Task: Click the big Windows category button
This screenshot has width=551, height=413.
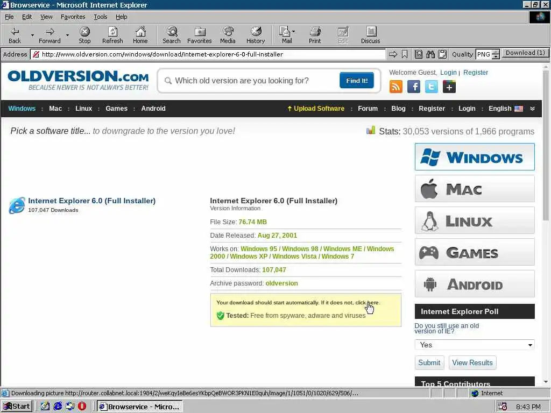Action: coord(475,156)
